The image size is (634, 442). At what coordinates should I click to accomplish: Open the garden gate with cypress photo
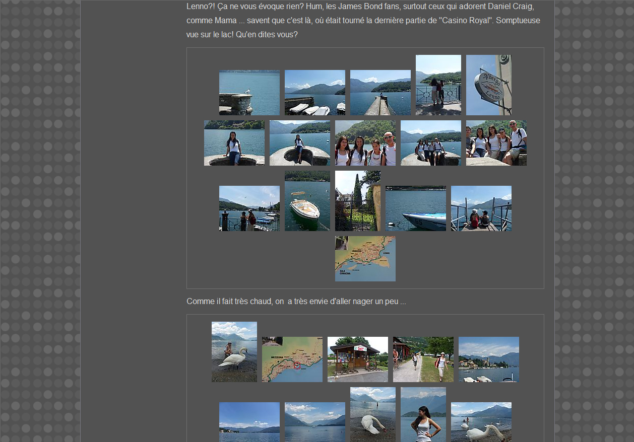[357, 201]
